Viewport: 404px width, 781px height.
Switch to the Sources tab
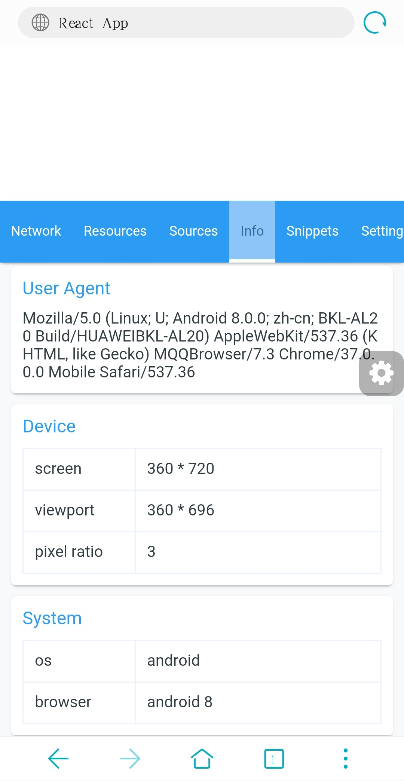[x=193, y=231]
